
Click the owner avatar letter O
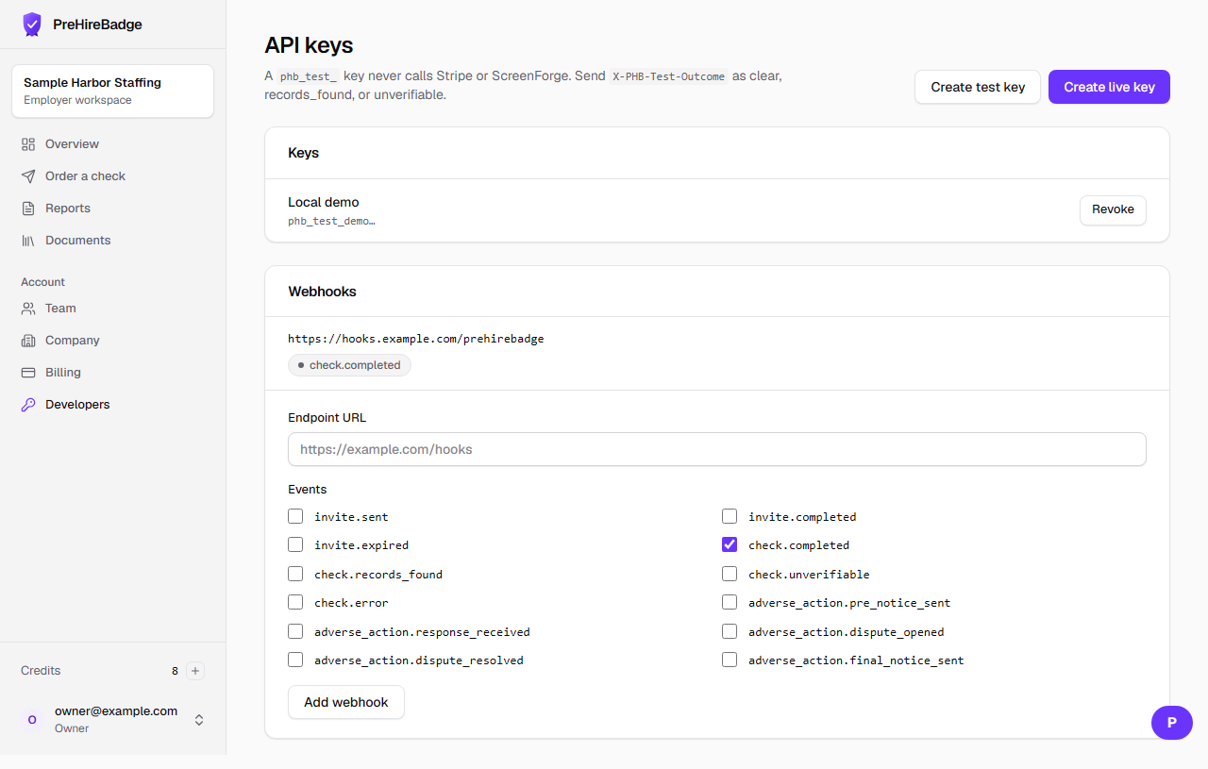32,720
